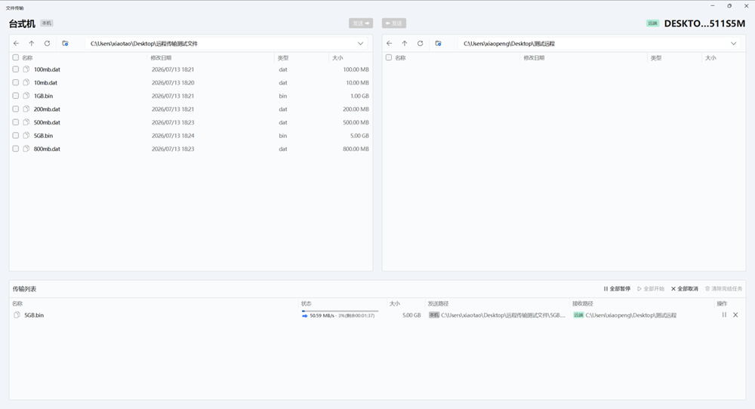Refresh the local file list

tap(47, 43)
